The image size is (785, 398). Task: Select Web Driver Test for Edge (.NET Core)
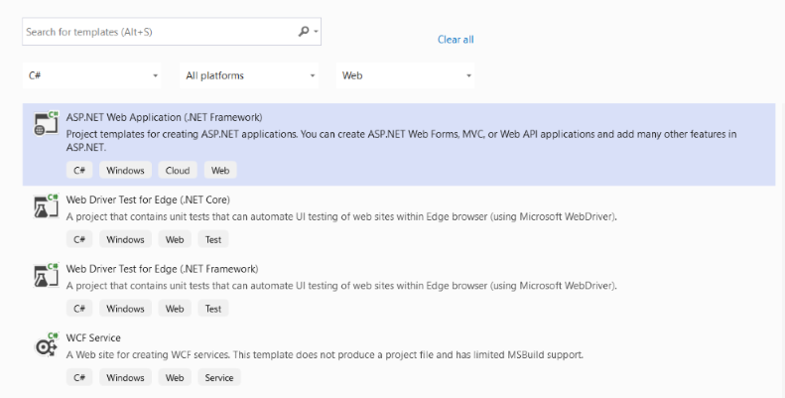148,199
